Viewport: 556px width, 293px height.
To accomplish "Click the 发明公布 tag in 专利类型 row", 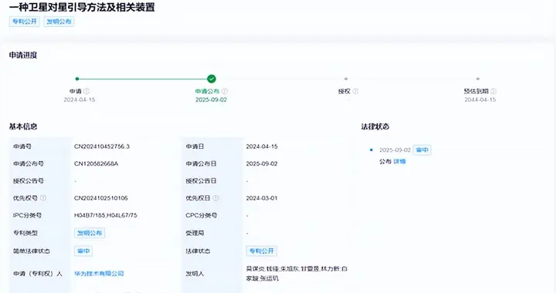I will tap(90, 233).
